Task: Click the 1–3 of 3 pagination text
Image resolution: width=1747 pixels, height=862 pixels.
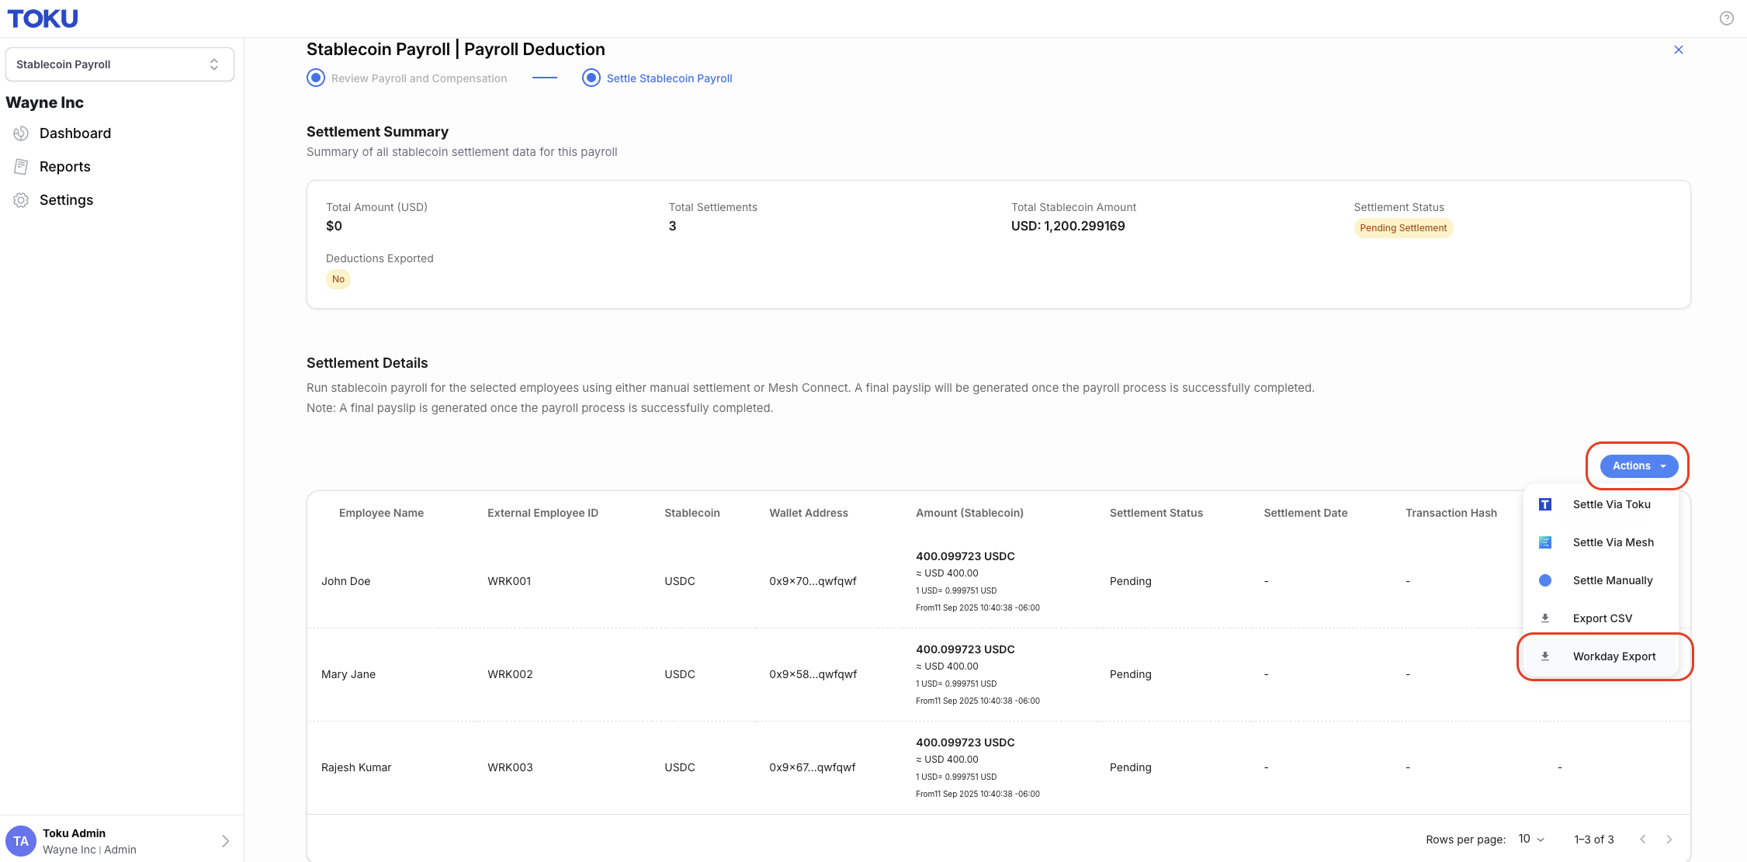Action: 1594,839
